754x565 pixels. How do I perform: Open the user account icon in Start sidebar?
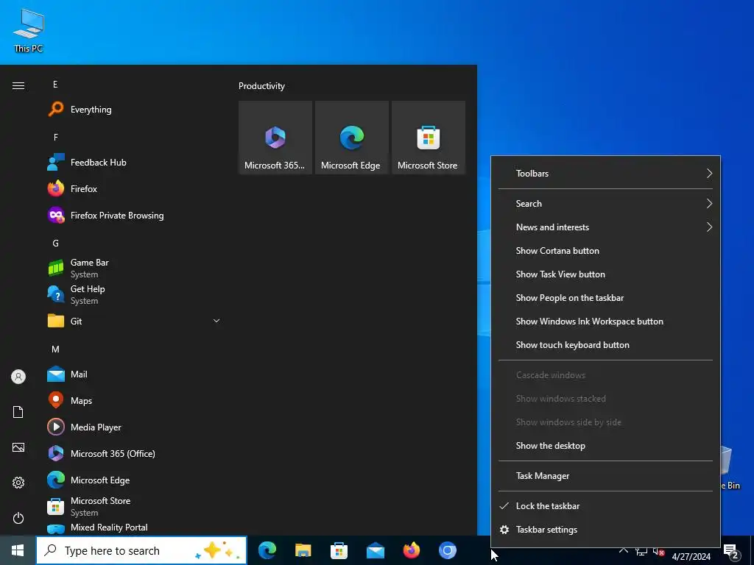tap(18, 377)
